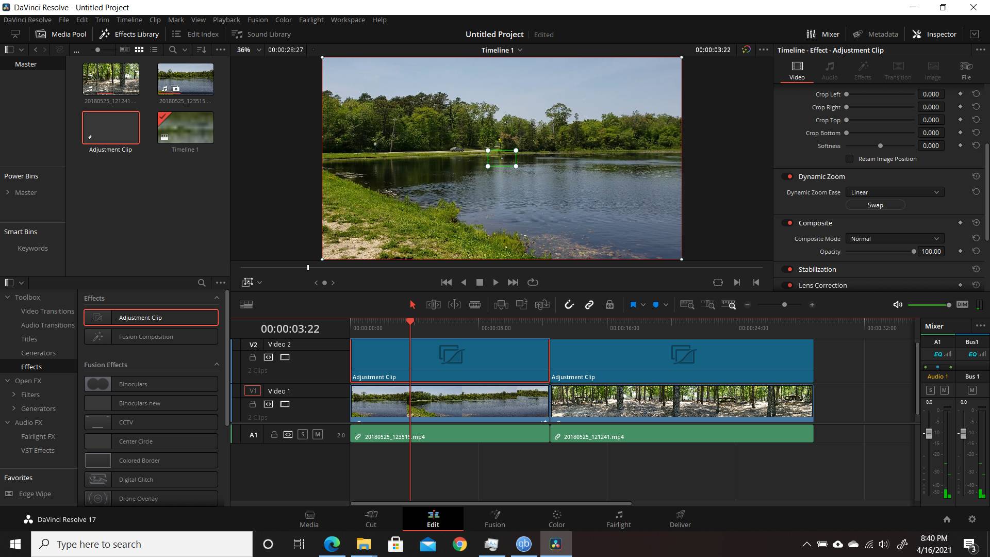Click the Replace Clip icon
The width and height of the screenshot is (990, 557).
(x=542, y=305)
